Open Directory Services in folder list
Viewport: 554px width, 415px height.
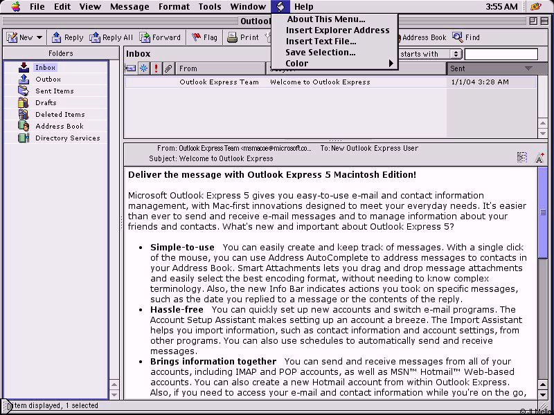(67, 138)
